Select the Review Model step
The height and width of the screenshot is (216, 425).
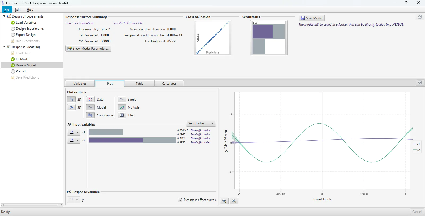[x=32, y=65]
